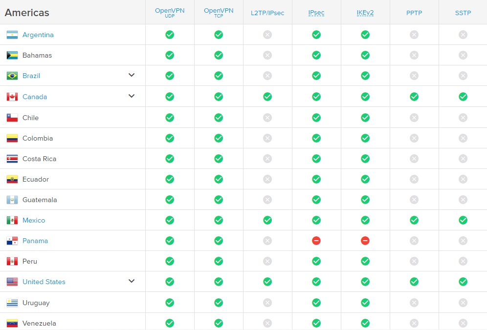
Task: Open the United States server link
Action: click(44, 282)
